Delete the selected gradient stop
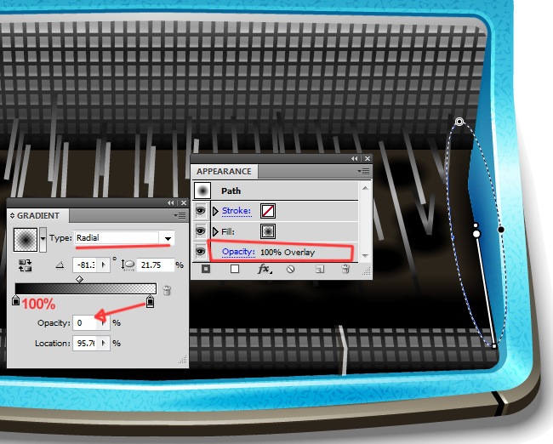Viewport: 553px width, 444px height. 167,291
